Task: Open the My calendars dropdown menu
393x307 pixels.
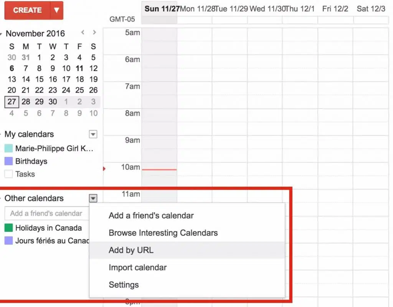Action: tap(93, 134)
